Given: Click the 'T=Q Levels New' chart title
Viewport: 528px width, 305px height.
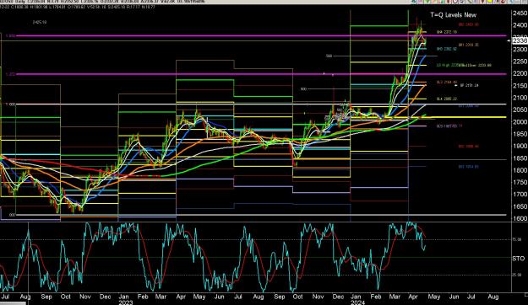Looking at the screenshot, I should pyautogui.click(x=454, y=15).
